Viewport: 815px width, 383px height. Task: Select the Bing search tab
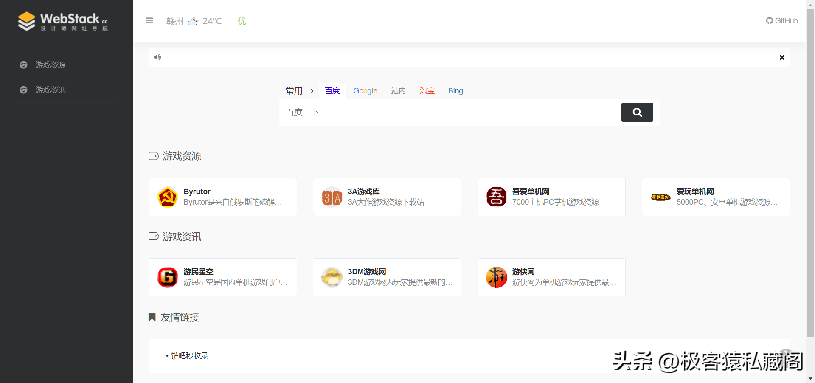tap(455, 91)
